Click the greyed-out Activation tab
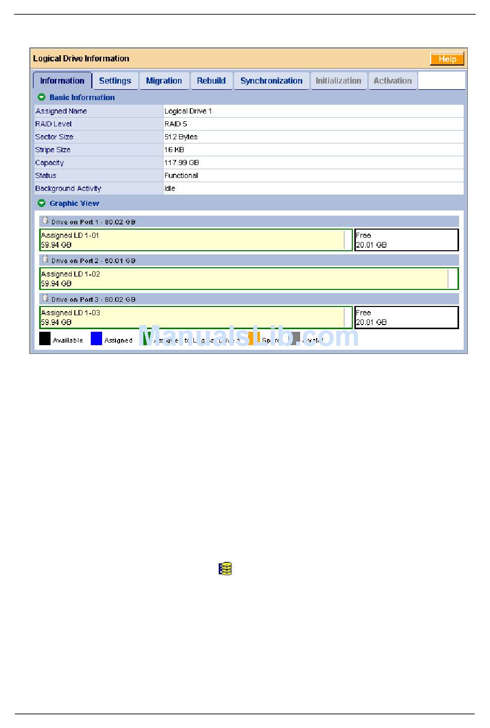Image resolution: width=490 pixels, height=728 pixels. pyautogui.click(x=393, y=81)
